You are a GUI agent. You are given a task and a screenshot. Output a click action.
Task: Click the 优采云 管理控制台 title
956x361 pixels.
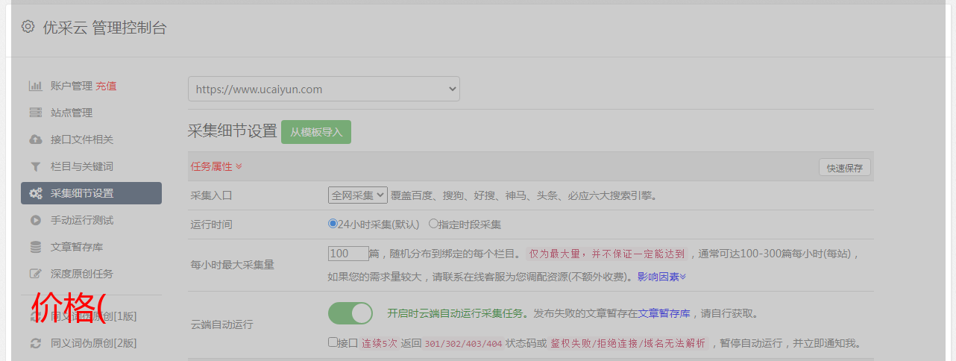coord(104,28)
